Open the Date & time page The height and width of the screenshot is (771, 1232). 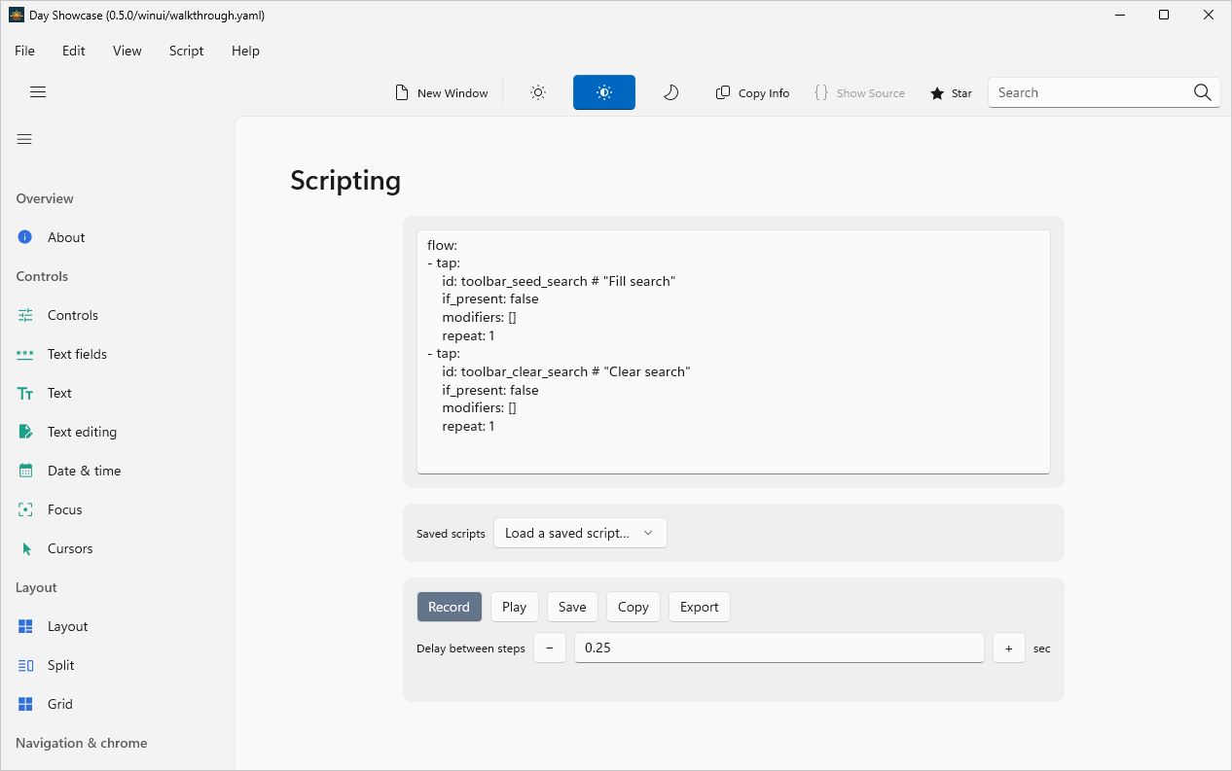coord(118,471)
